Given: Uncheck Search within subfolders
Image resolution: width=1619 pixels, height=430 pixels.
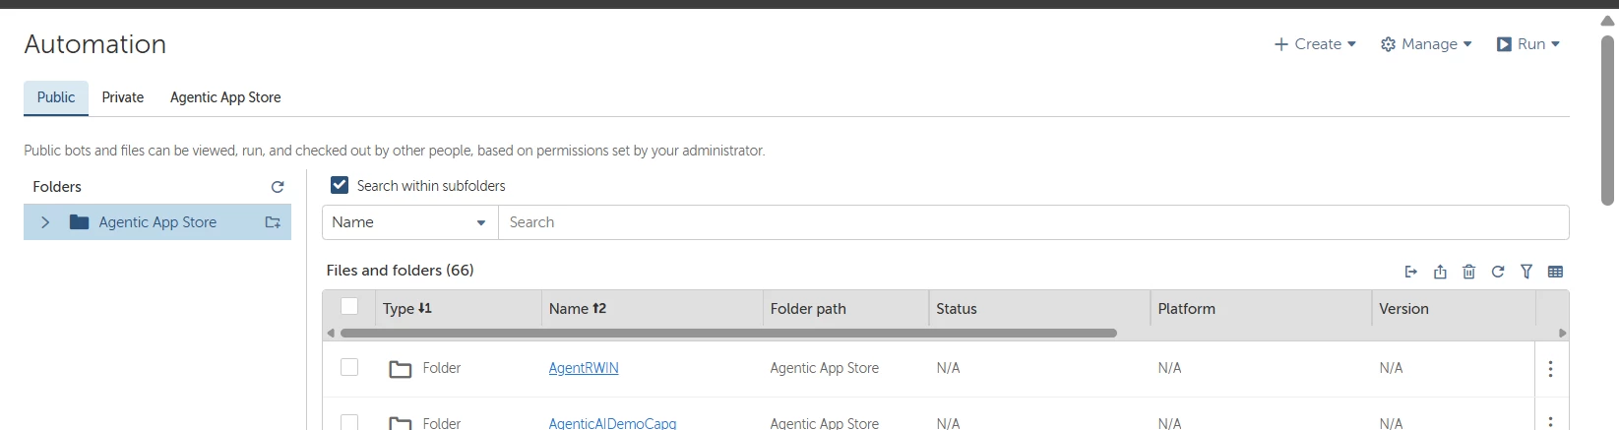Looking at the screenshot, I should [340, 185].
